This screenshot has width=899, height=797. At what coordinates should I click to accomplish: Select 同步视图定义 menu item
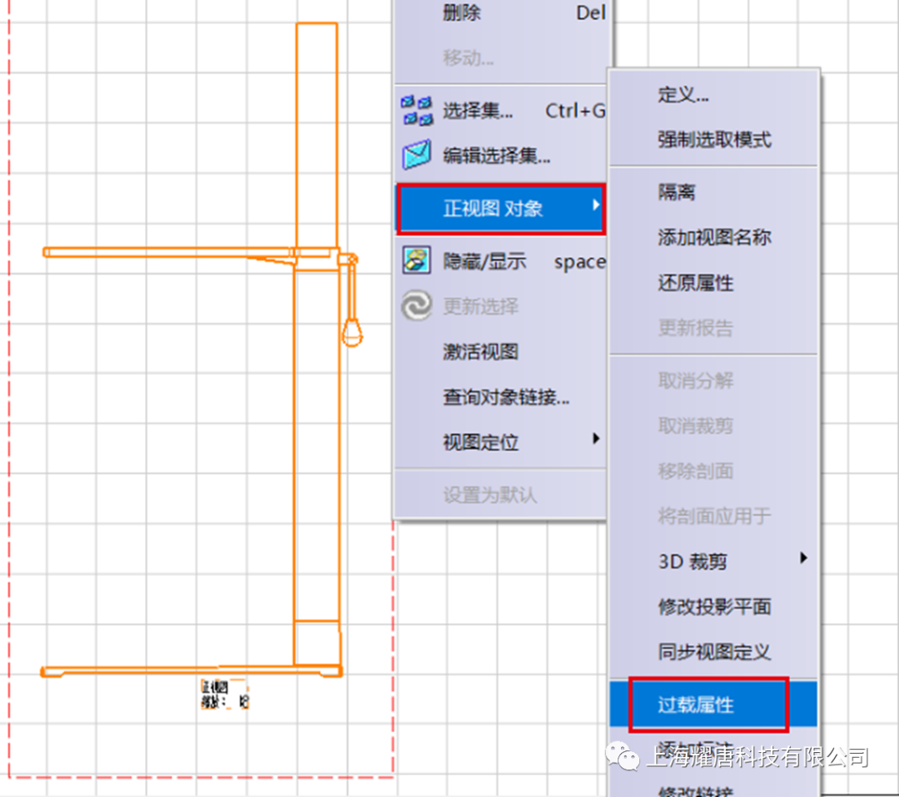click(x=714, y=652)
